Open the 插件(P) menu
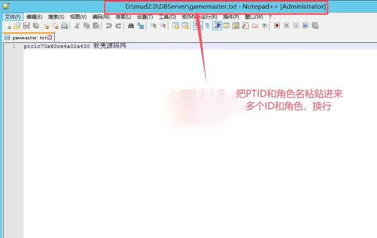This screenshot has height=238, width=377. [231, 17]
